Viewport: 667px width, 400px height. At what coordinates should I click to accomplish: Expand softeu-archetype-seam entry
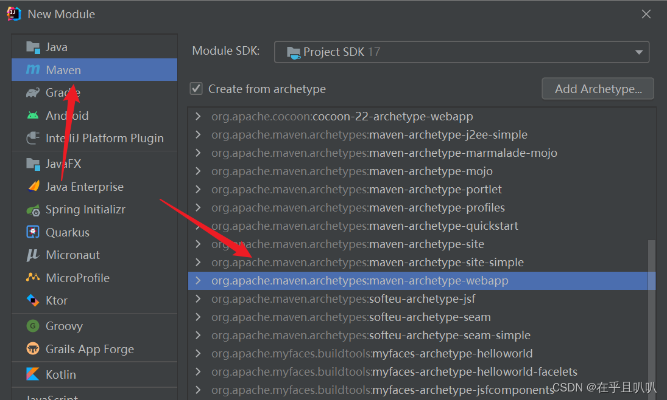(198, 317)
